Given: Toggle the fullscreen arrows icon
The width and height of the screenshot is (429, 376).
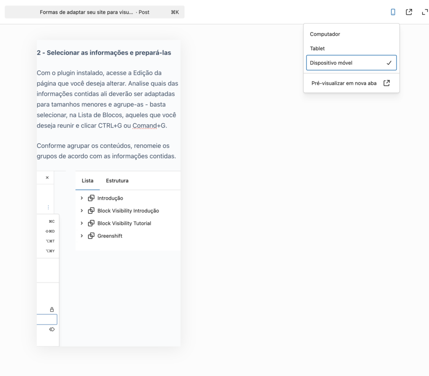Looking at the screenshot, I should coord(425,12).
